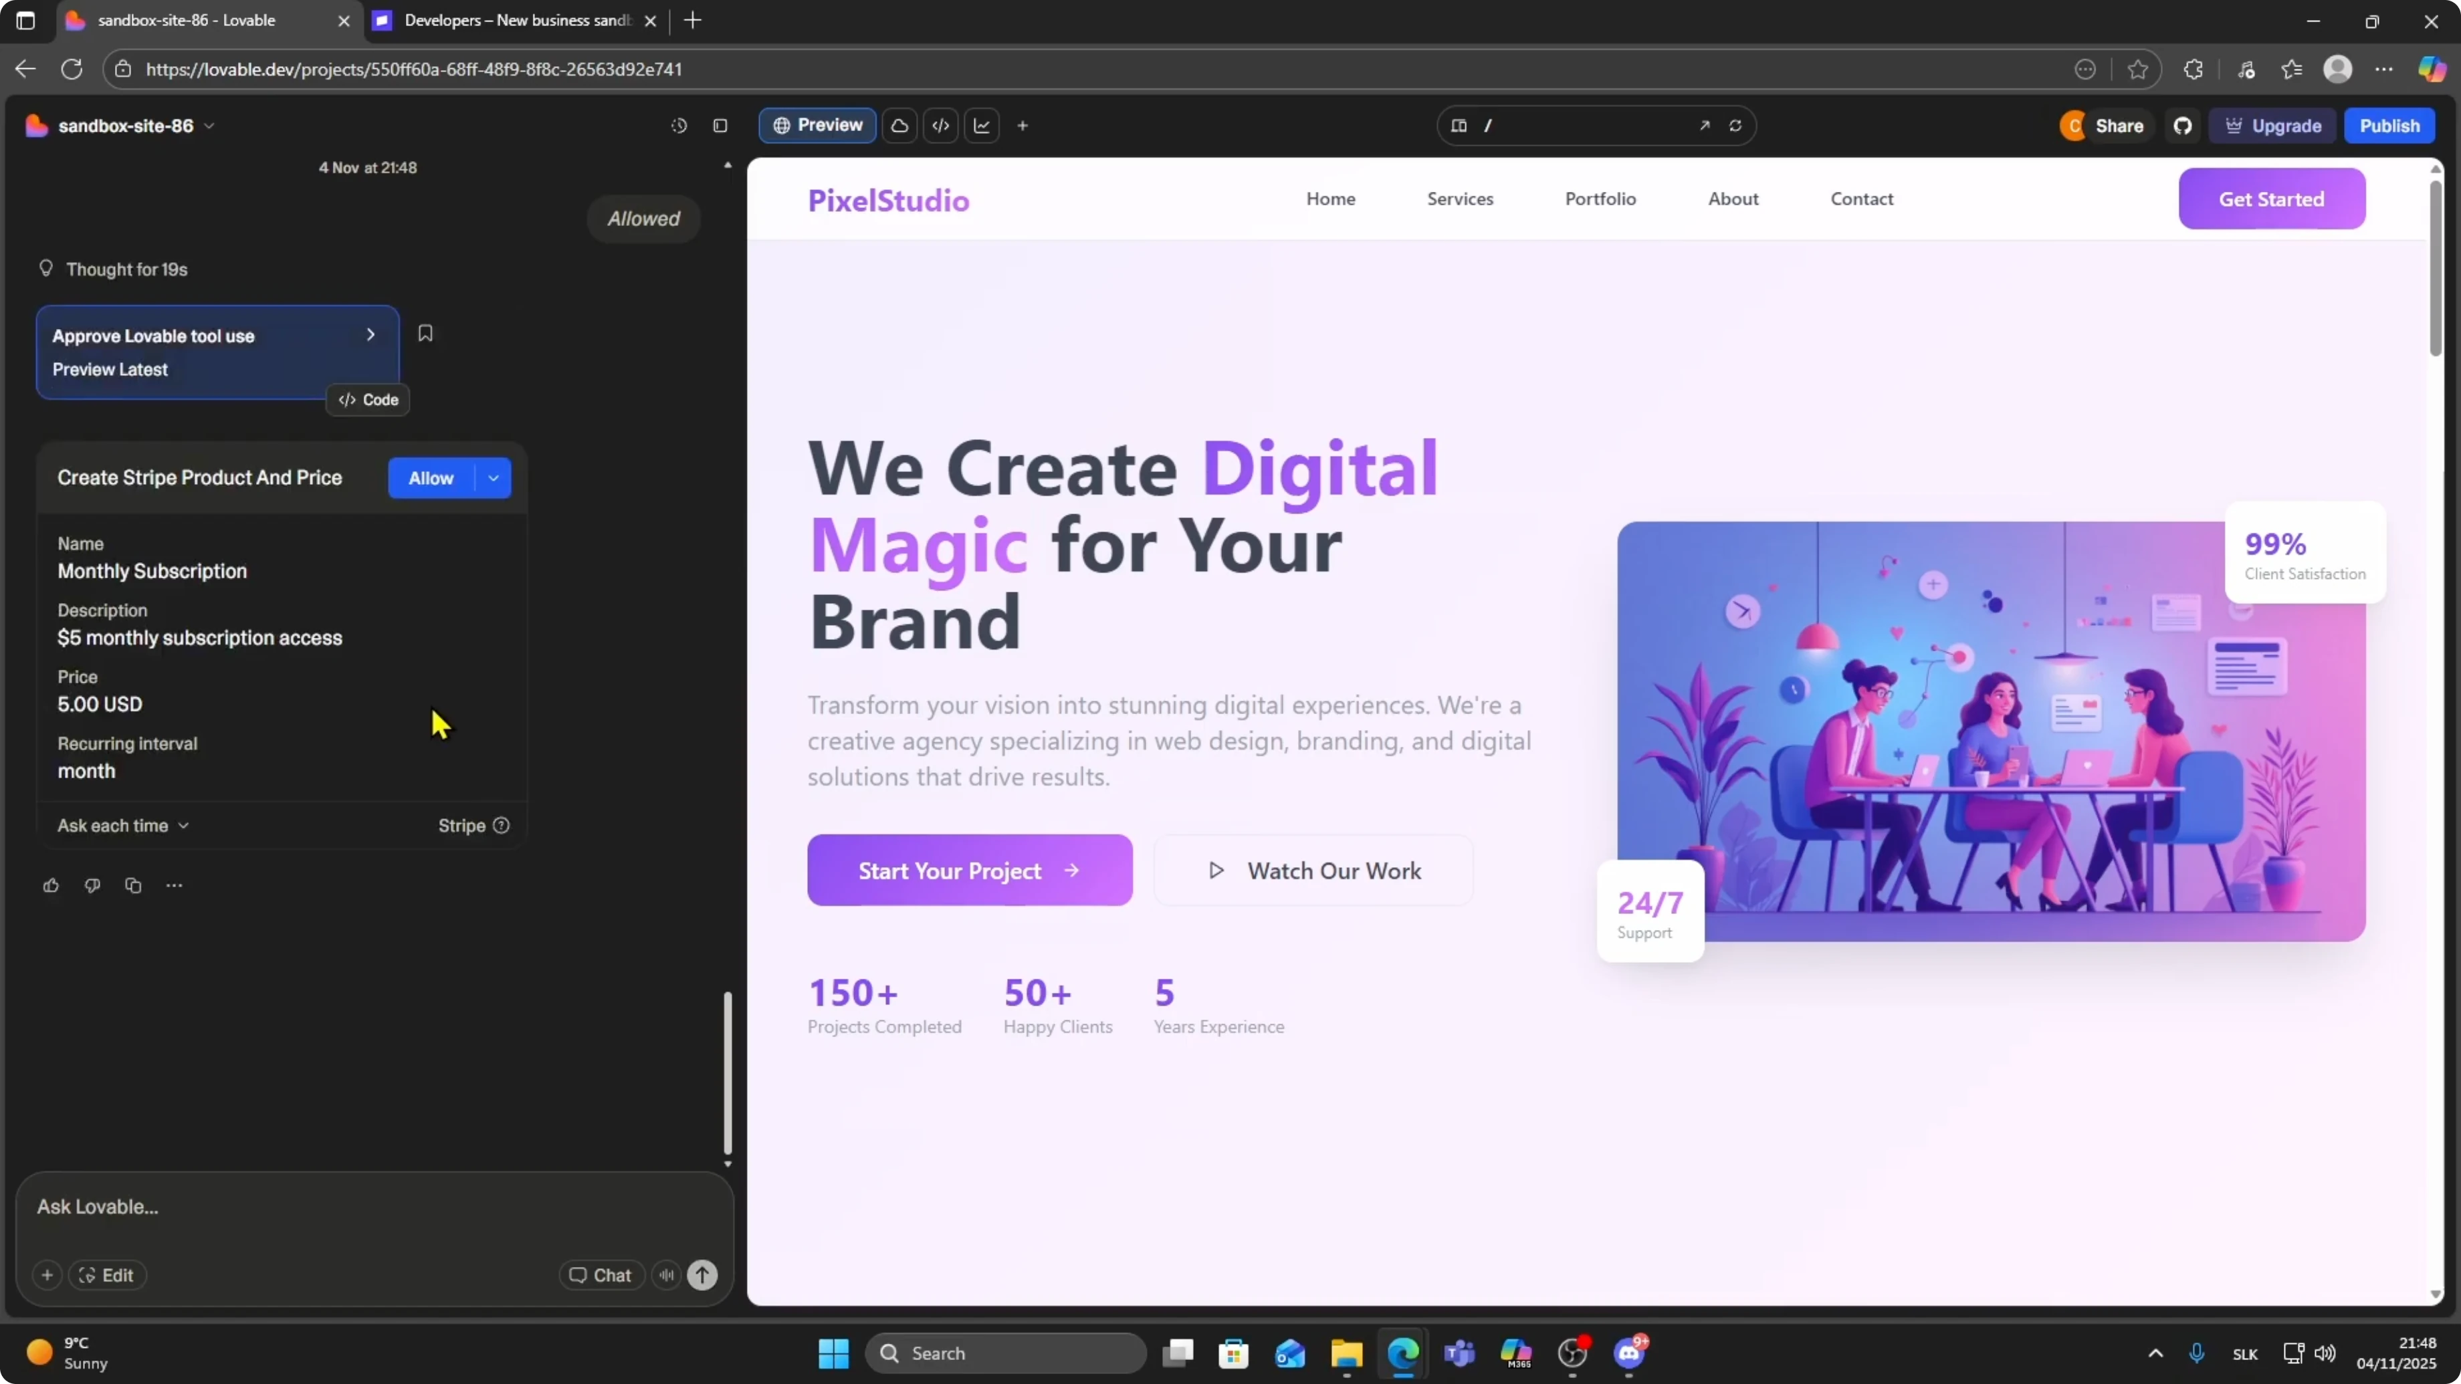The width and height of the screenshot is (2461, 1384).
Task: Give thumbs down to the response
Action: click(x=92, y=885)
